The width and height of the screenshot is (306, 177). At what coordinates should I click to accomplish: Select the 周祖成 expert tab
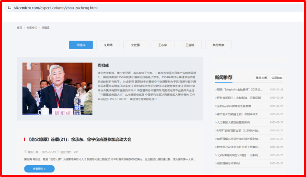click(x=81, y=45)
